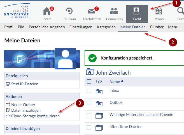The width and height of the screenshot is (184, 135).
Task: Click the home folder icon beside John Zweifach
Action: point(90,72)
